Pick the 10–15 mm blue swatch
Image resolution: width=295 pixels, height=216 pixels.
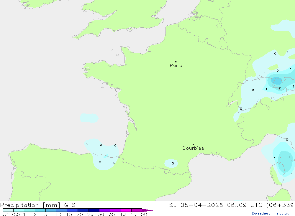pos(62,210)
